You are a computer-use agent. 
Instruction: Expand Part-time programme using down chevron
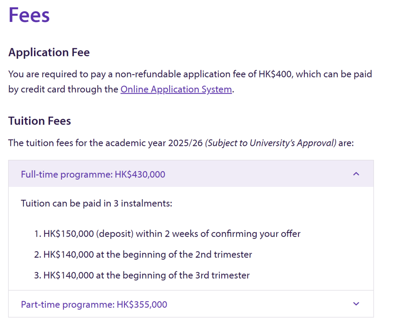[356, 304]
